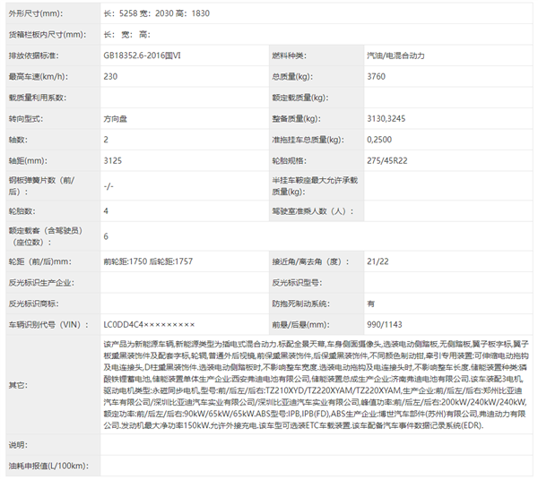Select the track width value 前轮距:1750 后轮距:1757
The width and height of the screenshot is (538, 479).
(148, 261)
